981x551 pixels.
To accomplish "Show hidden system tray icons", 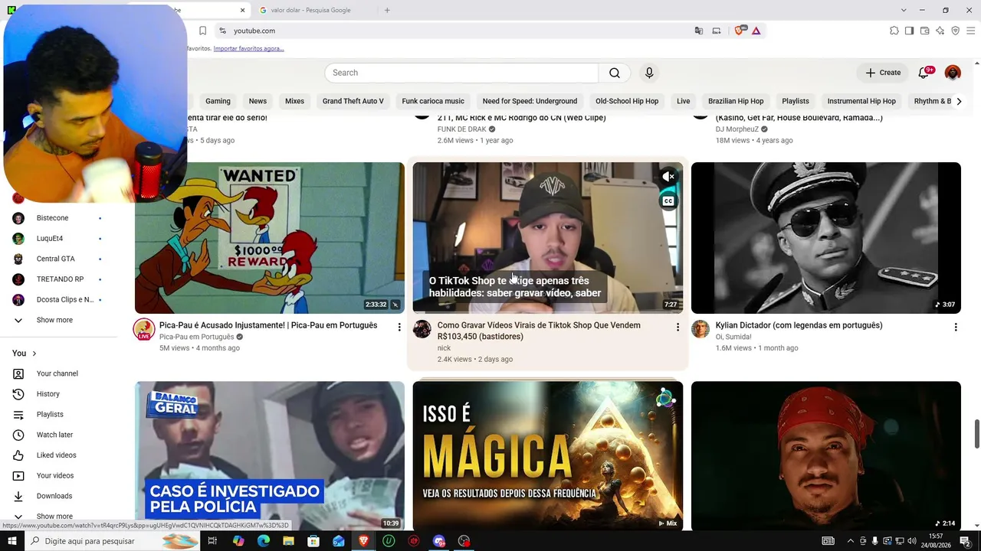I will pyautogui.click(x=850, y=541).
